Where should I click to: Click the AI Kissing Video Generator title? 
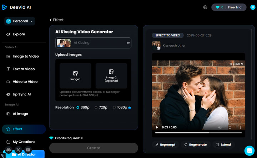(x=84, y=32)
